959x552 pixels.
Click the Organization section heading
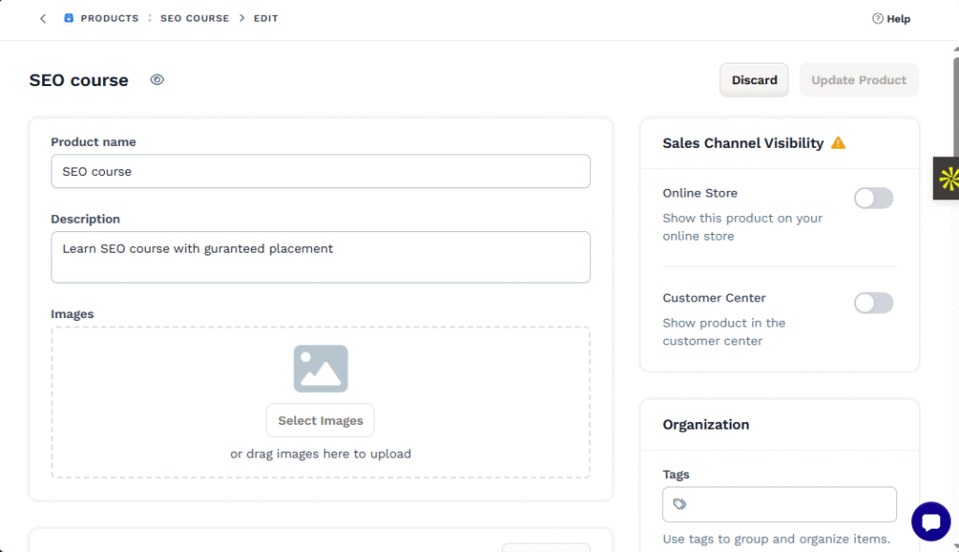pos(706,425)
